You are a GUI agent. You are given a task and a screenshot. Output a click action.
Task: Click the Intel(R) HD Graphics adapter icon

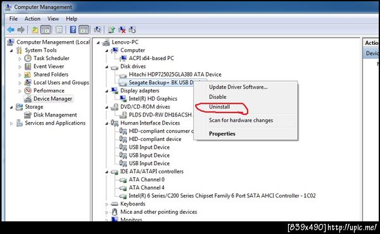123,99
